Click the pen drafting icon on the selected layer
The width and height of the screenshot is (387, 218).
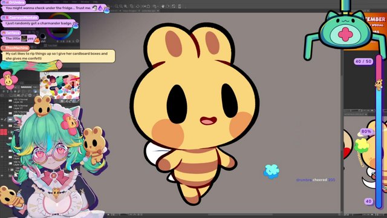pos(5,120)
